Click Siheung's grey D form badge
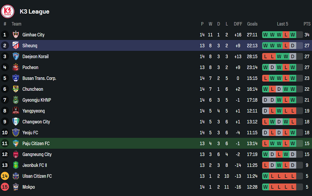Image resolution: width=312 pixels, height=196 pixels. (293, 46)
